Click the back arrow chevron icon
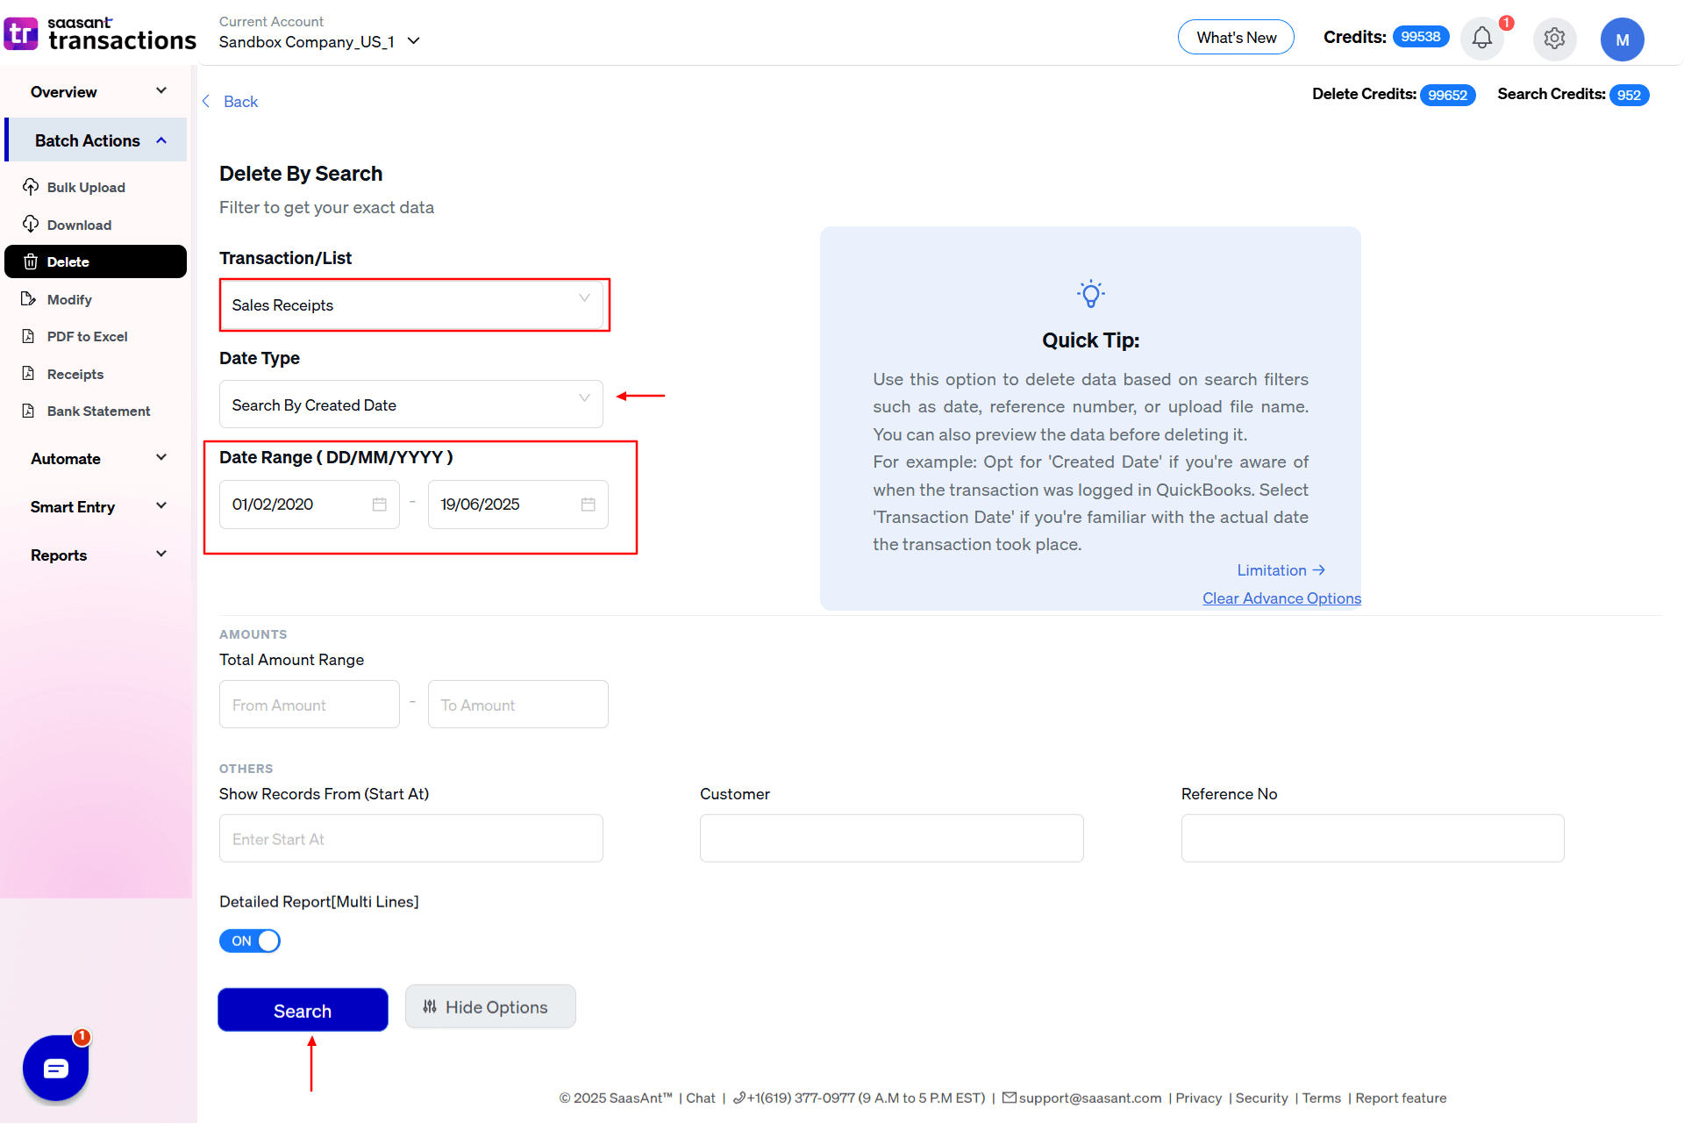 pyautogui.click(x=206, y=102)
